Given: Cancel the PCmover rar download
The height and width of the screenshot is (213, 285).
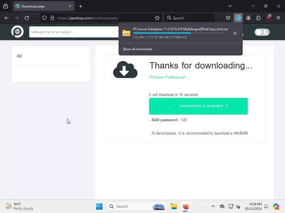Looking at the screenshot, I should click(x=235, y=33).
